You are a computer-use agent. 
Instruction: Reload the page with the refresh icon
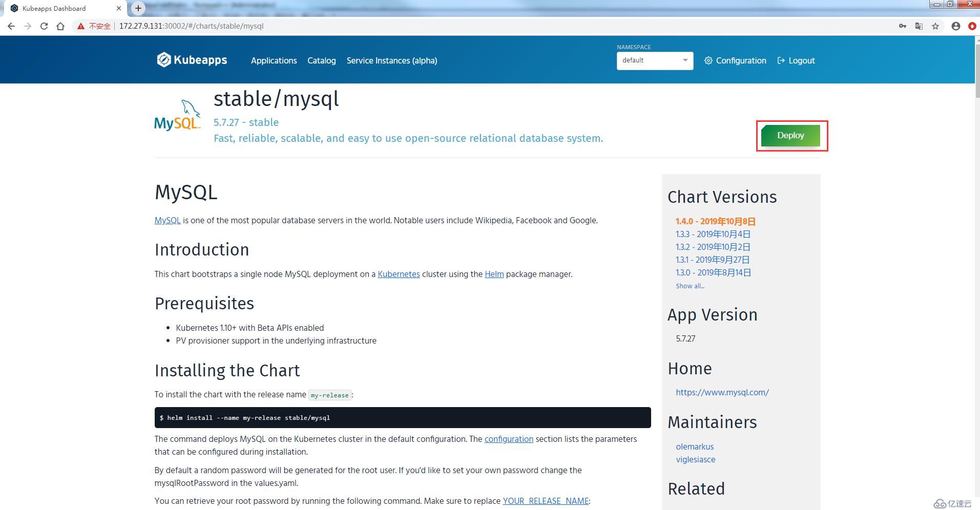44,26
